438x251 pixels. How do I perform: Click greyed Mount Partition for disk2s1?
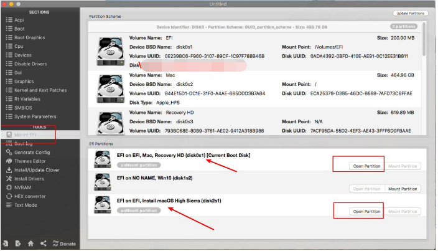pos(403,212)
